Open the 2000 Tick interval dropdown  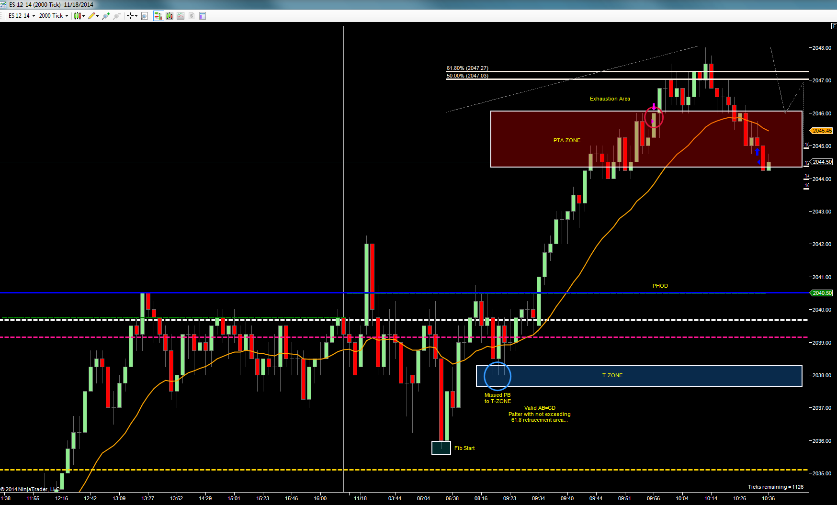(x=53, y=16)
